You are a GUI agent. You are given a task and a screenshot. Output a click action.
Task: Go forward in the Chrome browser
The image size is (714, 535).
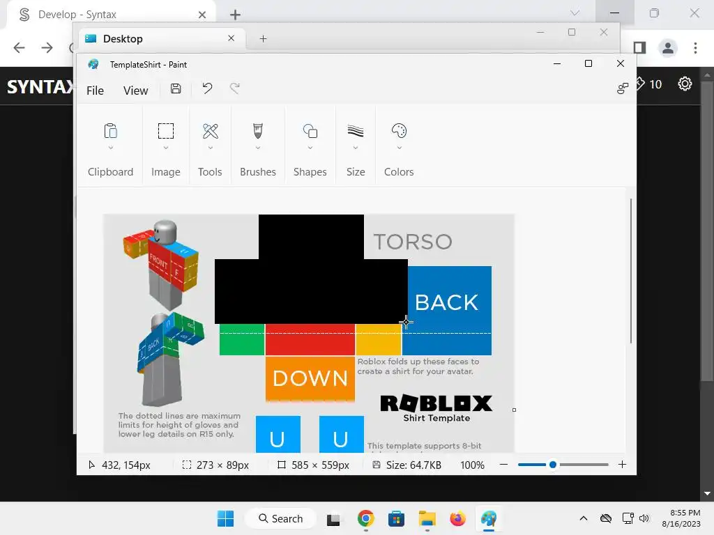point(47,47)
